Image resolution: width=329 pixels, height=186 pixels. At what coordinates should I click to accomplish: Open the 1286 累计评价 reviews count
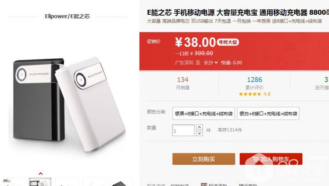254,83
